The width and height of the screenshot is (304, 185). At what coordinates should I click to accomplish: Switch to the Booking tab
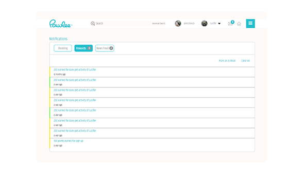pos(63,48)
